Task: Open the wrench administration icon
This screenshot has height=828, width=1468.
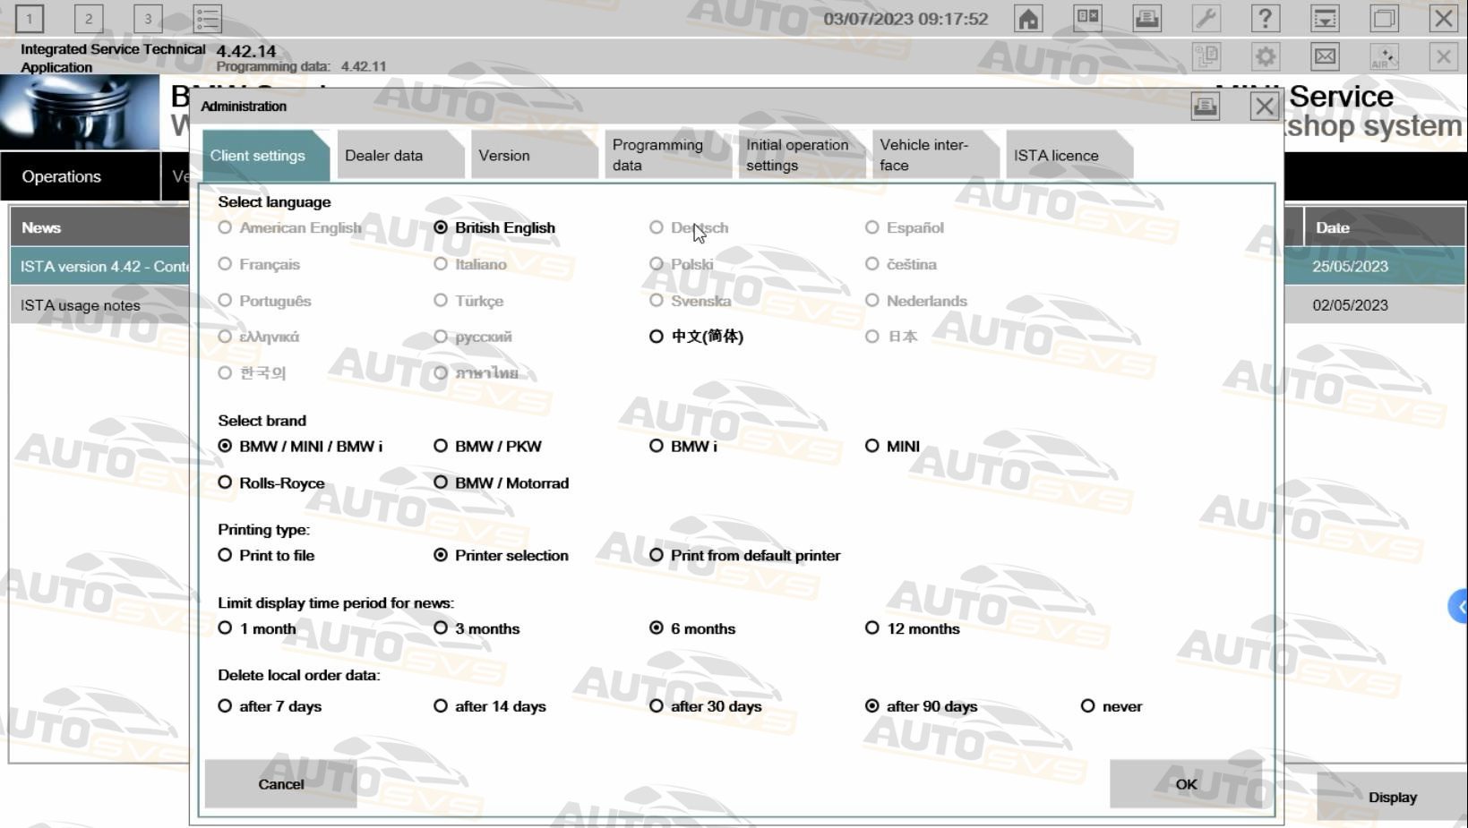Action: point(1206,18)
